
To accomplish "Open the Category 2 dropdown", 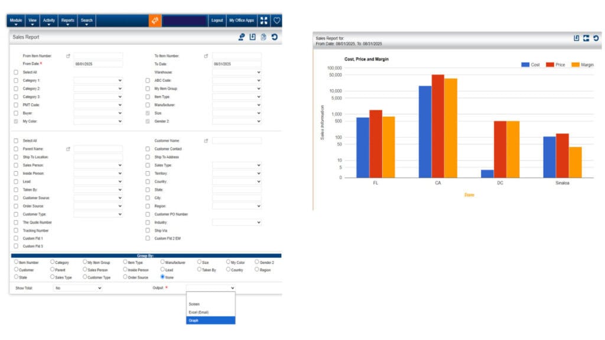I will tap(98, 89).
